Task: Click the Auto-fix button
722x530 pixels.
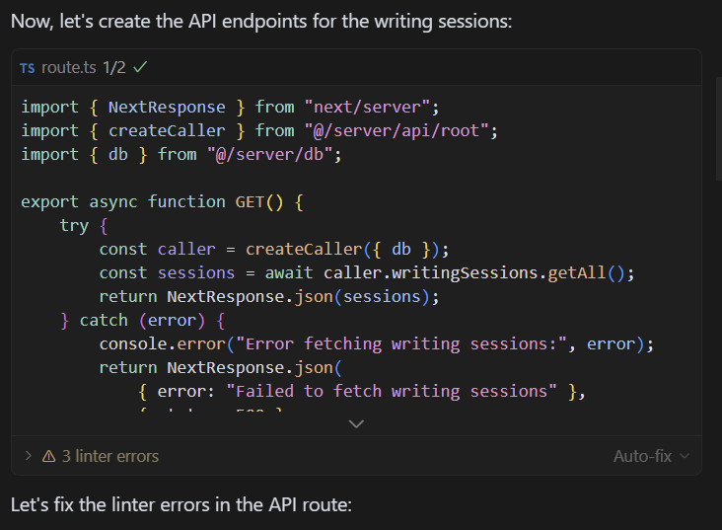Action: click(x=642, y=456)
